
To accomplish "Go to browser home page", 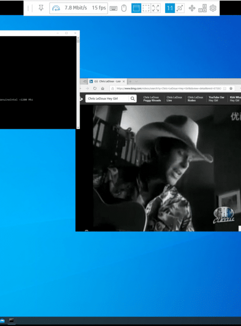I will tap(102, 88).
